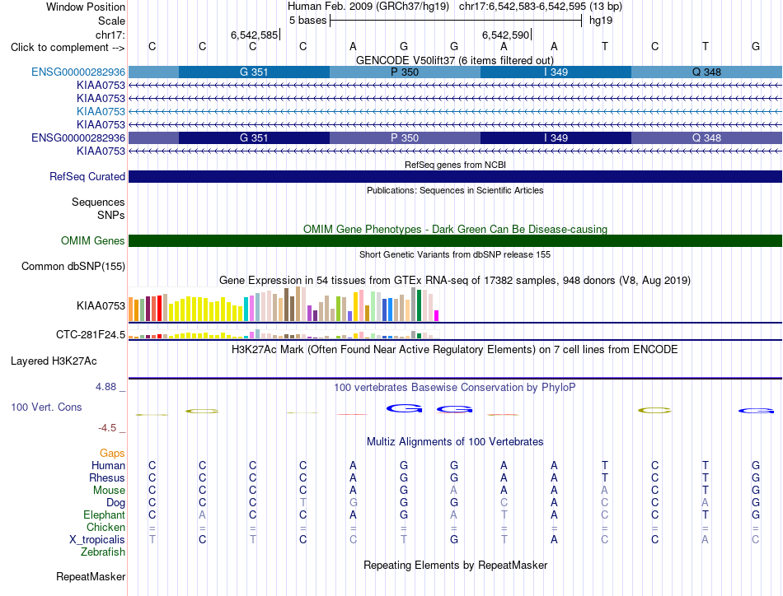783x596 pixels.
Task: Click the Zebrafish species label
Action: [103, 552]
